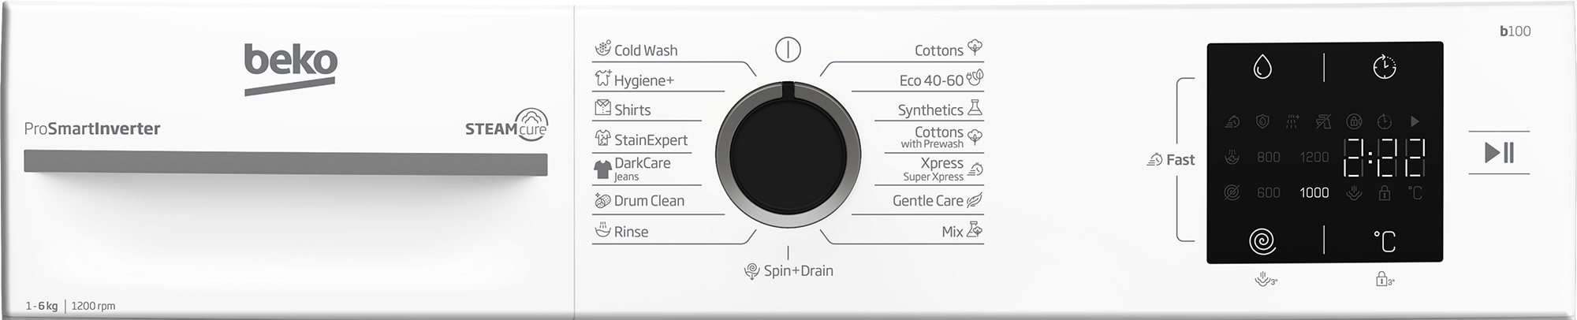Select DarkCare Jeans programme
Viewport: 1577px width, 320px height.
632,169
